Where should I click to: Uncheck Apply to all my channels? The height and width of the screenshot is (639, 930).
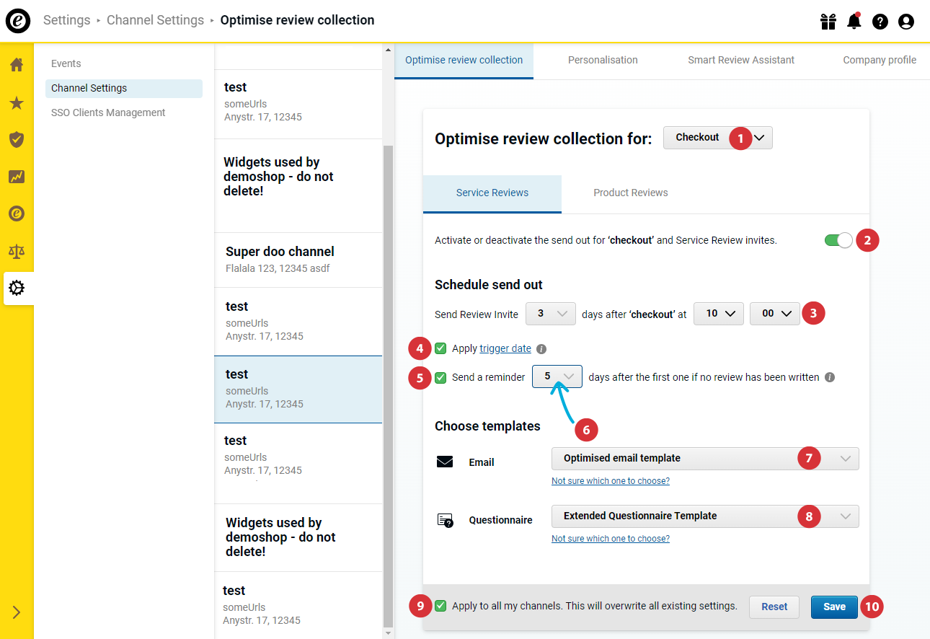[x=440, y=607]
